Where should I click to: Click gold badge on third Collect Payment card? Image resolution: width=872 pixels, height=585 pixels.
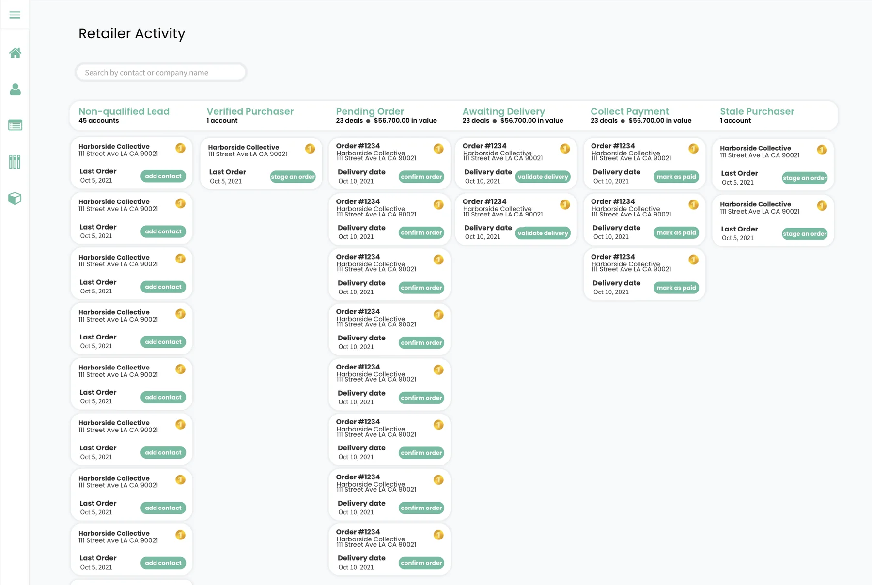[x=693, y=260]
